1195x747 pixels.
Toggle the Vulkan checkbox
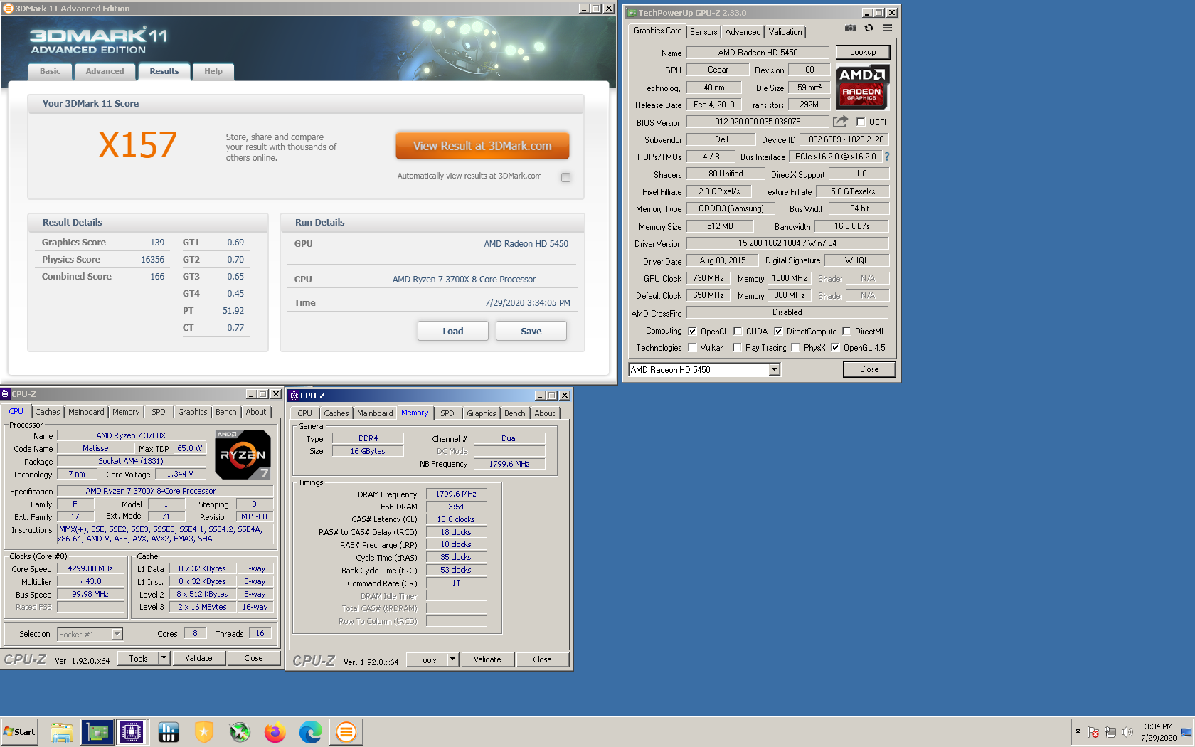(692, 348)
